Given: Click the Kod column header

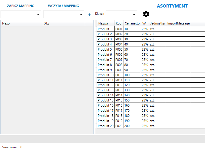Looking at the screenshot, I should [x=119, y=23].
